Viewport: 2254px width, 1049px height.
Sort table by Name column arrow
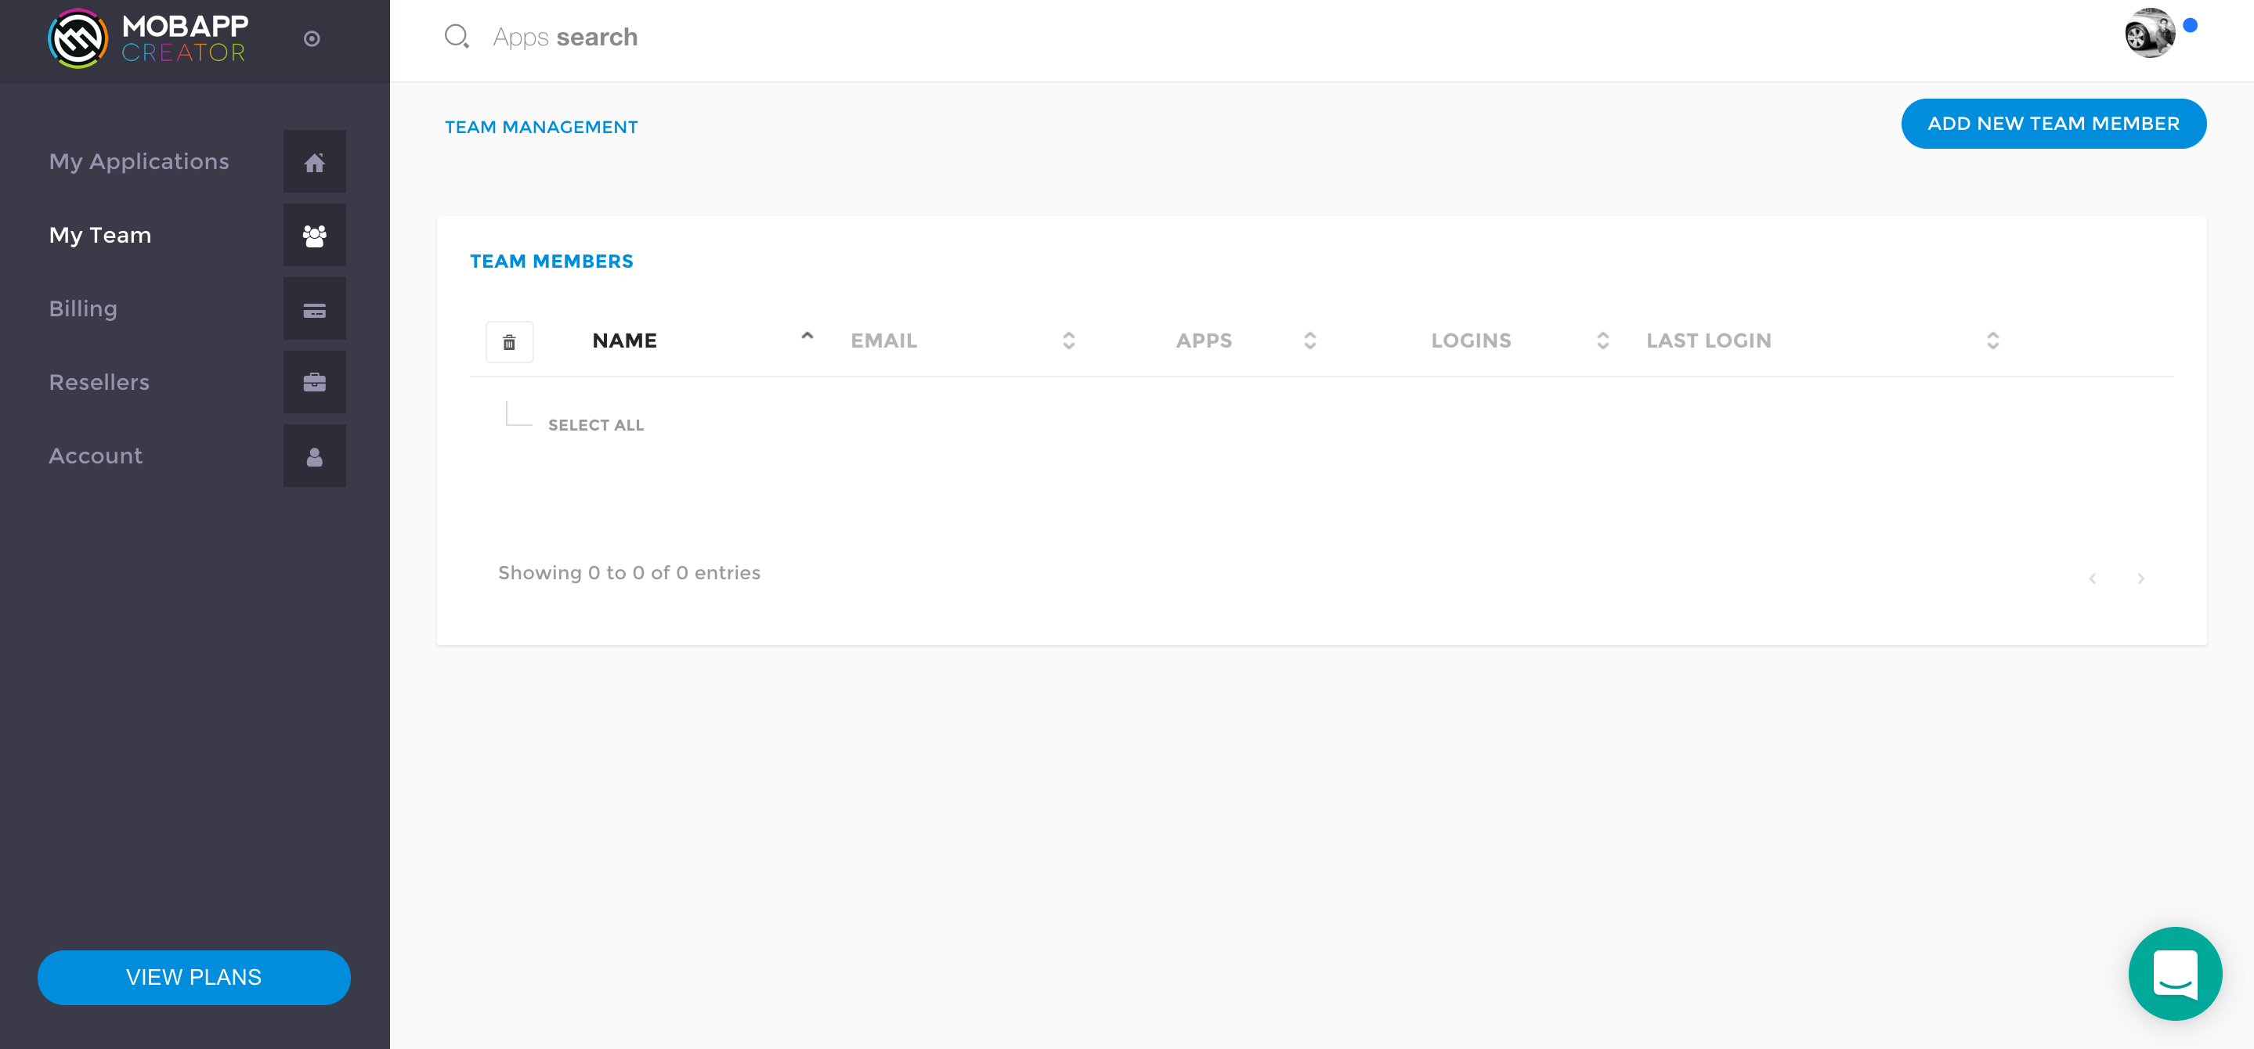807,337
